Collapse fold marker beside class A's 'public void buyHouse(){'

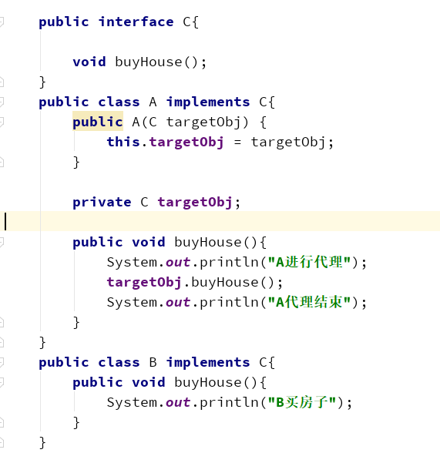(x=2, y=242)
